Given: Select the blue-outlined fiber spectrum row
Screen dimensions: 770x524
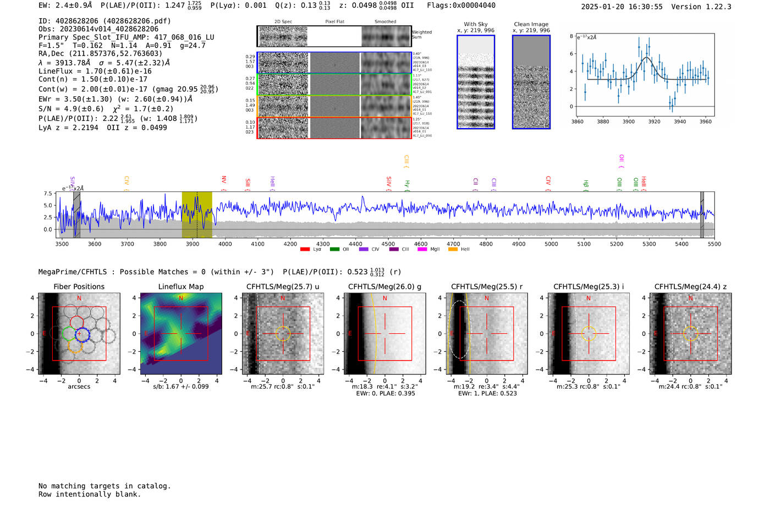Looking at the screenshot, I should coord(334,63).
